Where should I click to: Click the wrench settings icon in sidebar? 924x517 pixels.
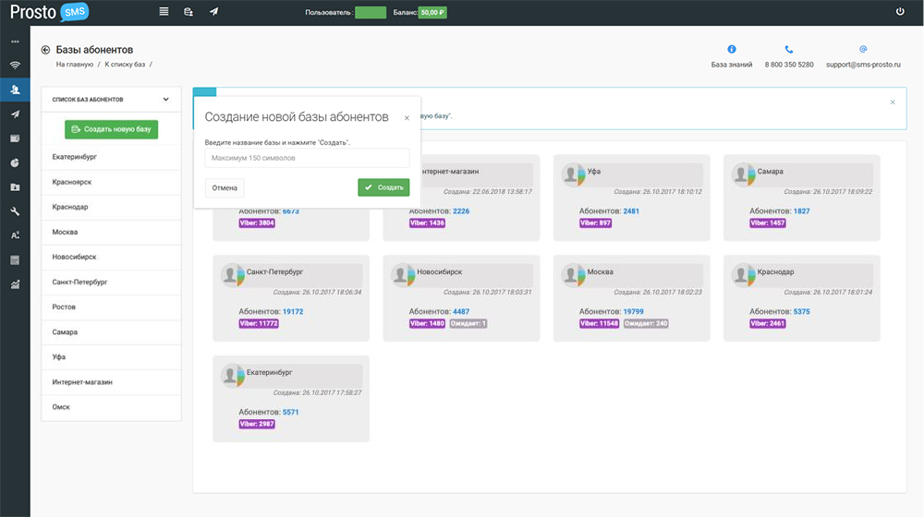click(15, 211)
